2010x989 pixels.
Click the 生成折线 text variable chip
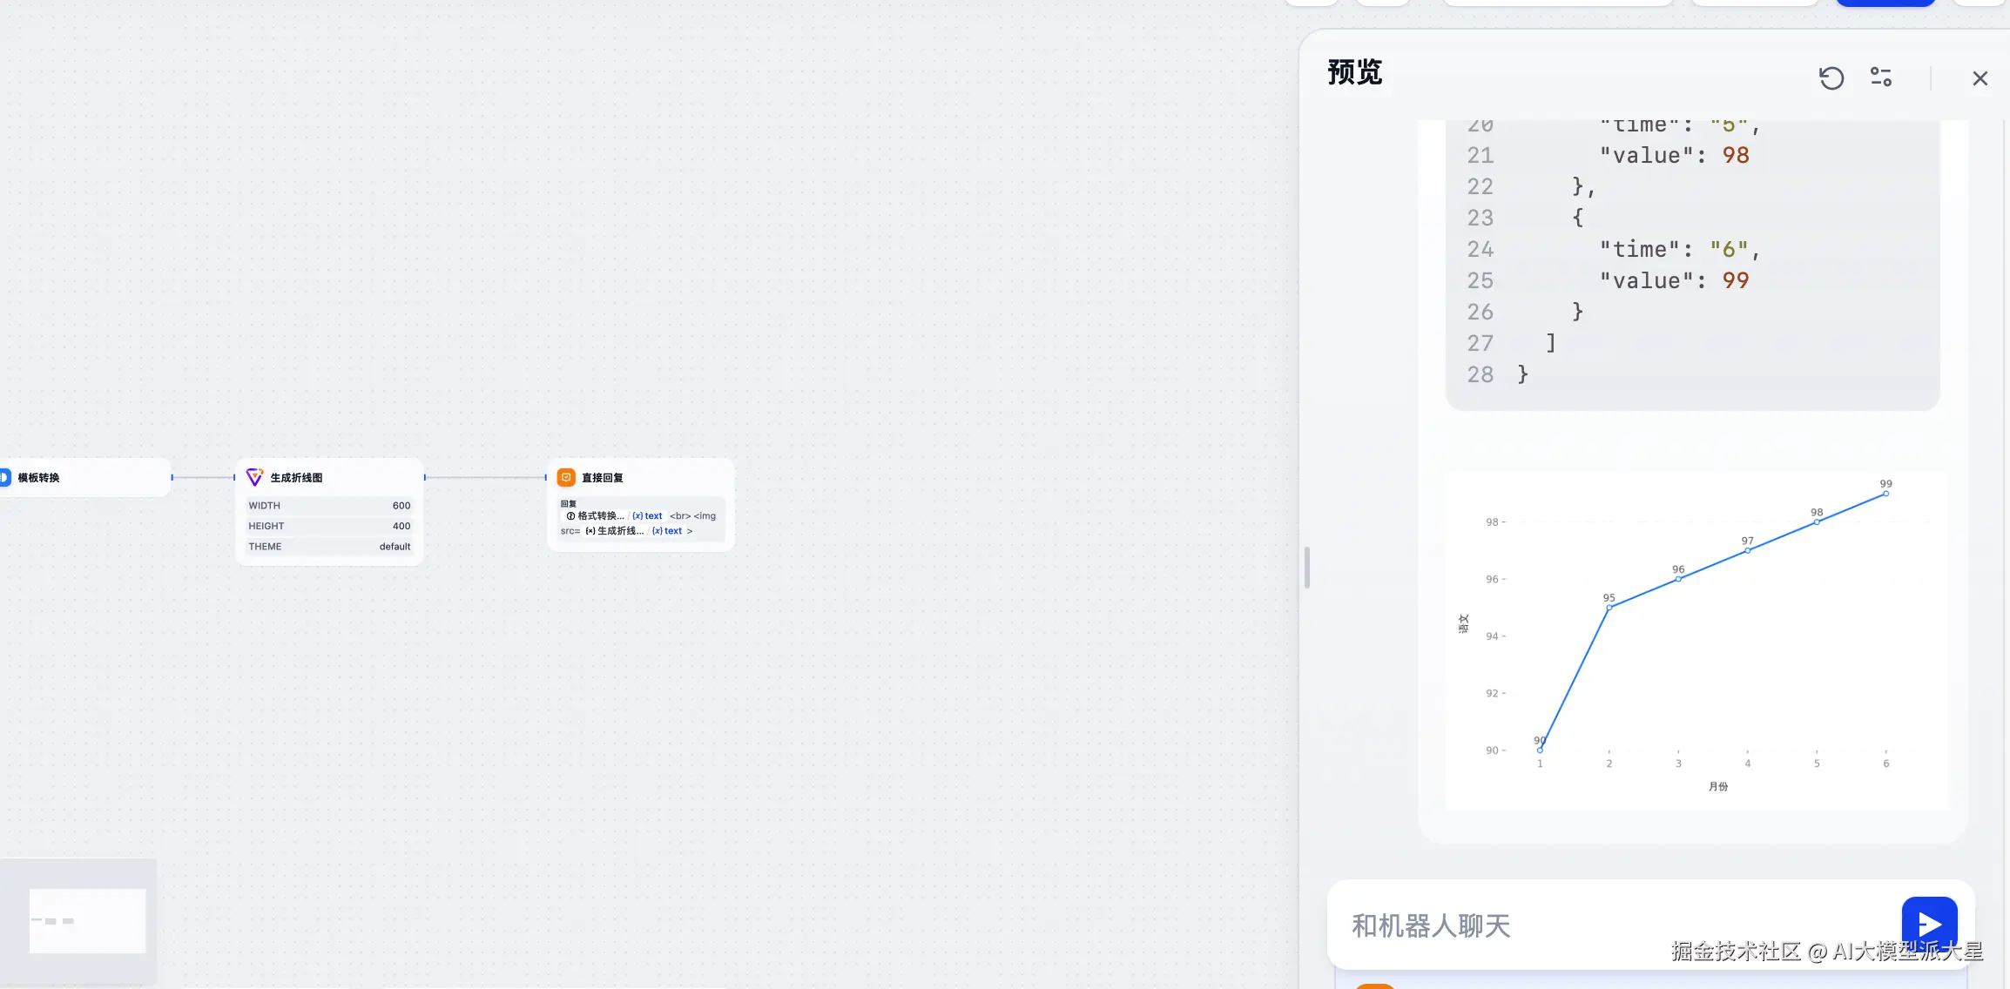[x=633, y=531]
